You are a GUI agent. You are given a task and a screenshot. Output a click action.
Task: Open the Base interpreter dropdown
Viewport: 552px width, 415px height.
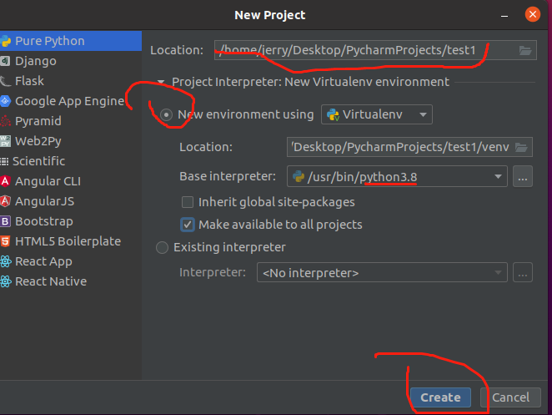coord(397,176)
